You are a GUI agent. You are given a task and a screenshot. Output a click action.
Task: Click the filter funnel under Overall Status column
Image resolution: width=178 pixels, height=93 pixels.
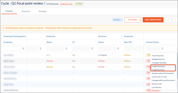click(162, 49)
